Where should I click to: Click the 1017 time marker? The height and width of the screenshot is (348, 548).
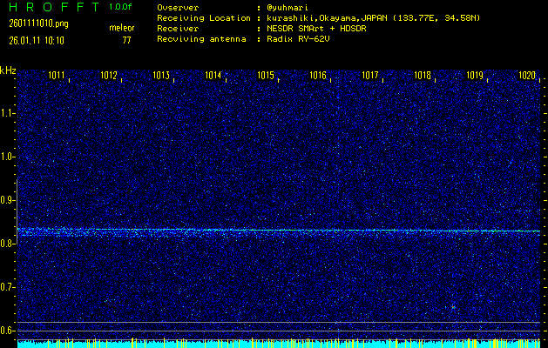coord(370,77)
